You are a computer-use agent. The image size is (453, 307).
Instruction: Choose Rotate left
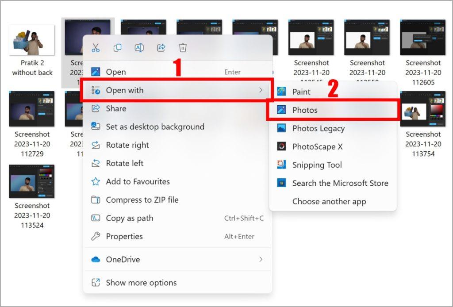tap(177, 163)
